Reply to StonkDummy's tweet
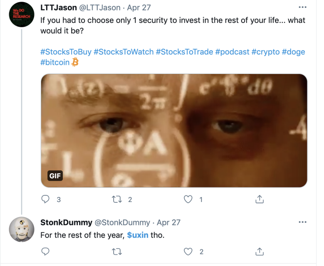Viewport: 324px width, 266px height. pos(46,251)
